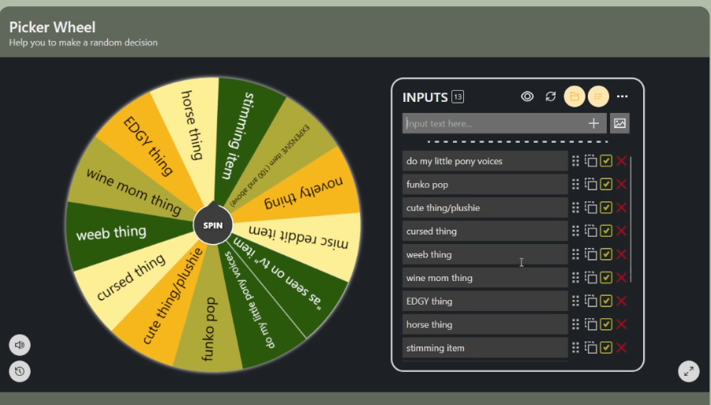Remove the 'stimming item' entry with X
The image size is (711, 405).
[622, 348]
